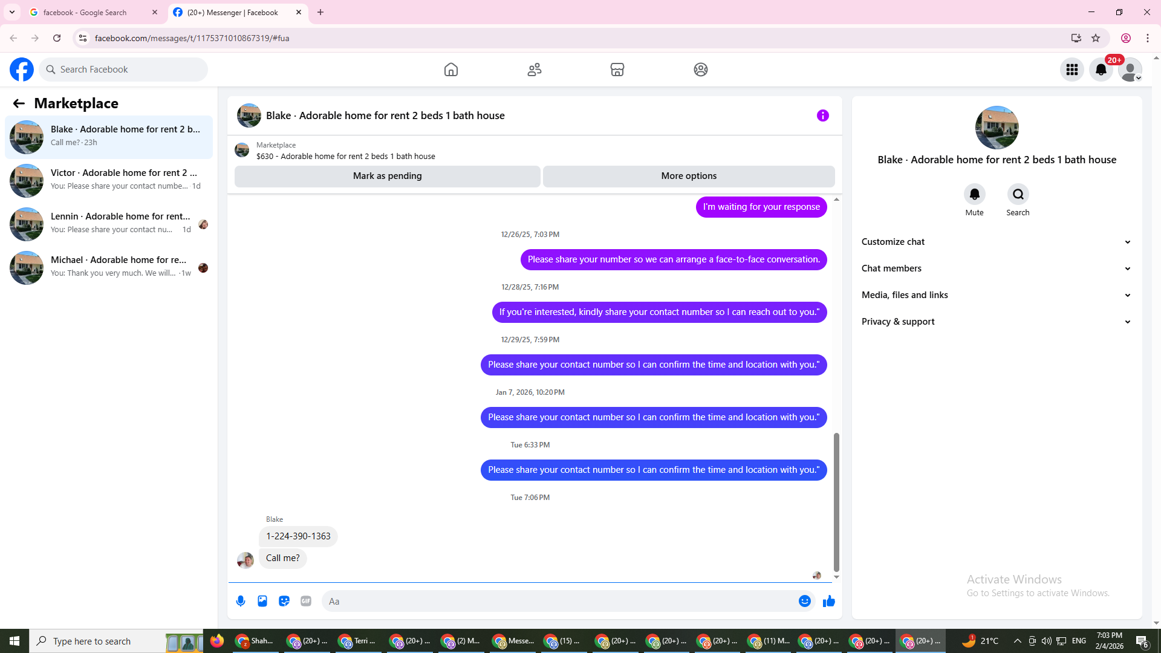Click the voice clip microphone icon
This screenshot has width=1161, height=653.
point(241,601)
